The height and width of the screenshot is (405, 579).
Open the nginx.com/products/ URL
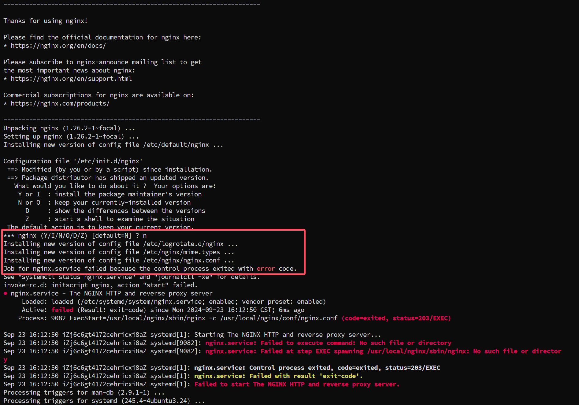coord(60,103)
